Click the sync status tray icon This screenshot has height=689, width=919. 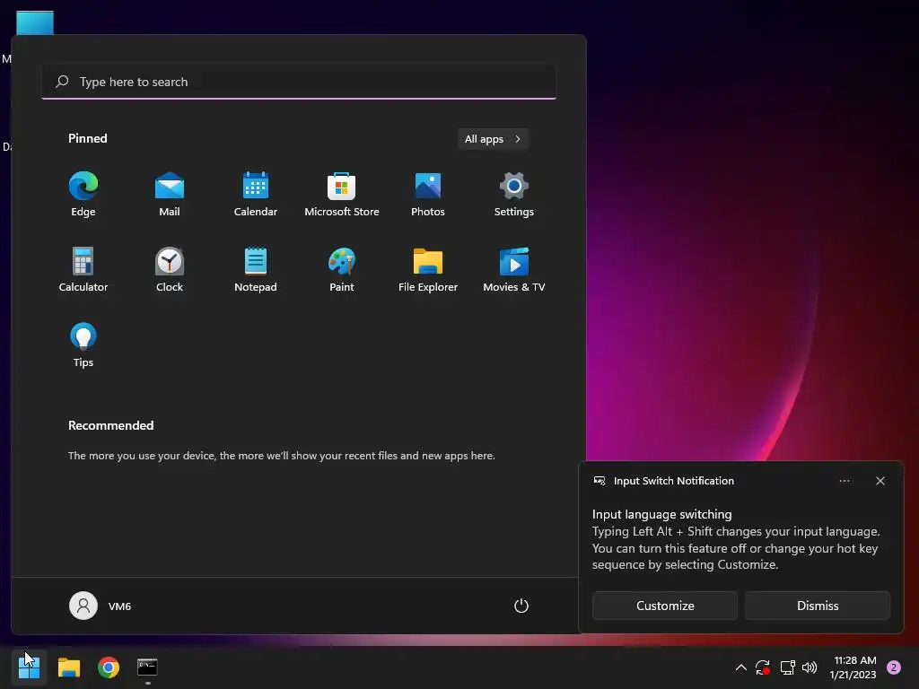coord(763,667)
